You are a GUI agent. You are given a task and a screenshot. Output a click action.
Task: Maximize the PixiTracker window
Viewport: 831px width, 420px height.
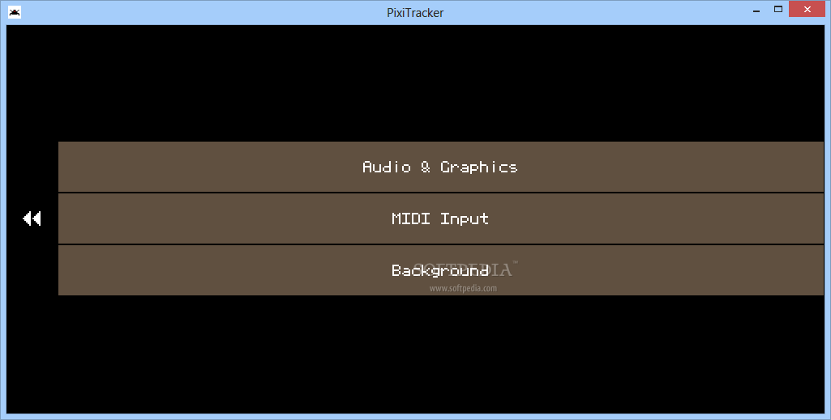tap(778, 9)
